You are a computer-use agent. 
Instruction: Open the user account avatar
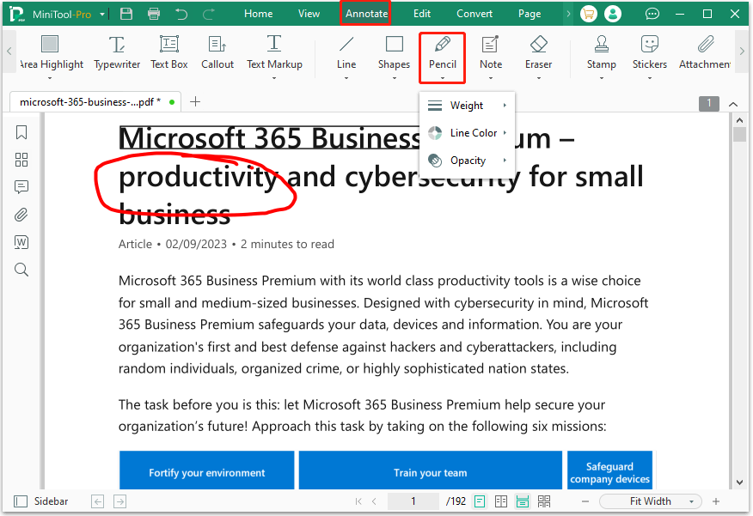pos(613,14)
